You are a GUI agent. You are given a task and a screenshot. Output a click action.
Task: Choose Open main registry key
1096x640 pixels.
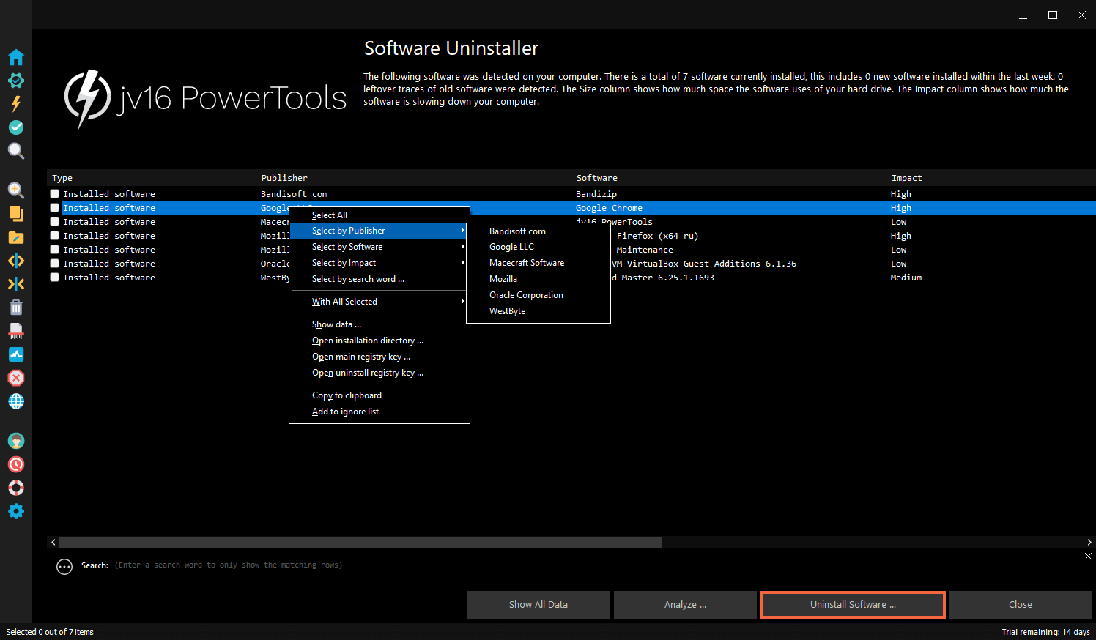[379, 357]
